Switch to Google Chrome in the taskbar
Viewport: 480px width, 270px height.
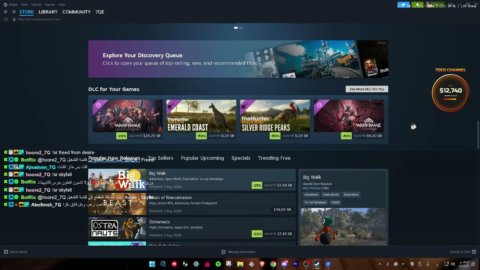(x=273, y=264)
